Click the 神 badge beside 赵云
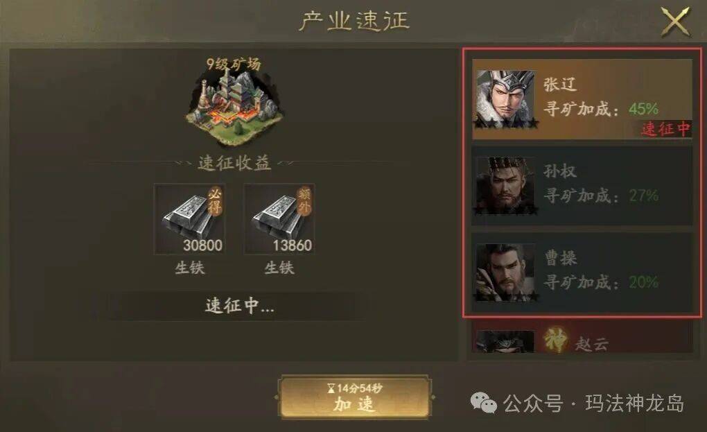Viewport: 707px width, 432px height. (555, 340)
